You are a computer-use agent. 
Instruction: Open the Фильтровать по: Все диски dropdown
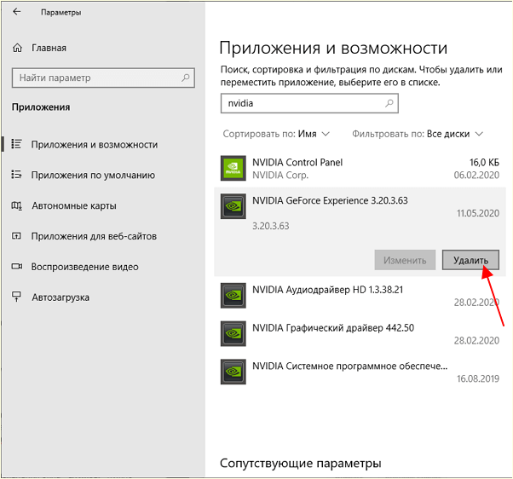(418, 134)
